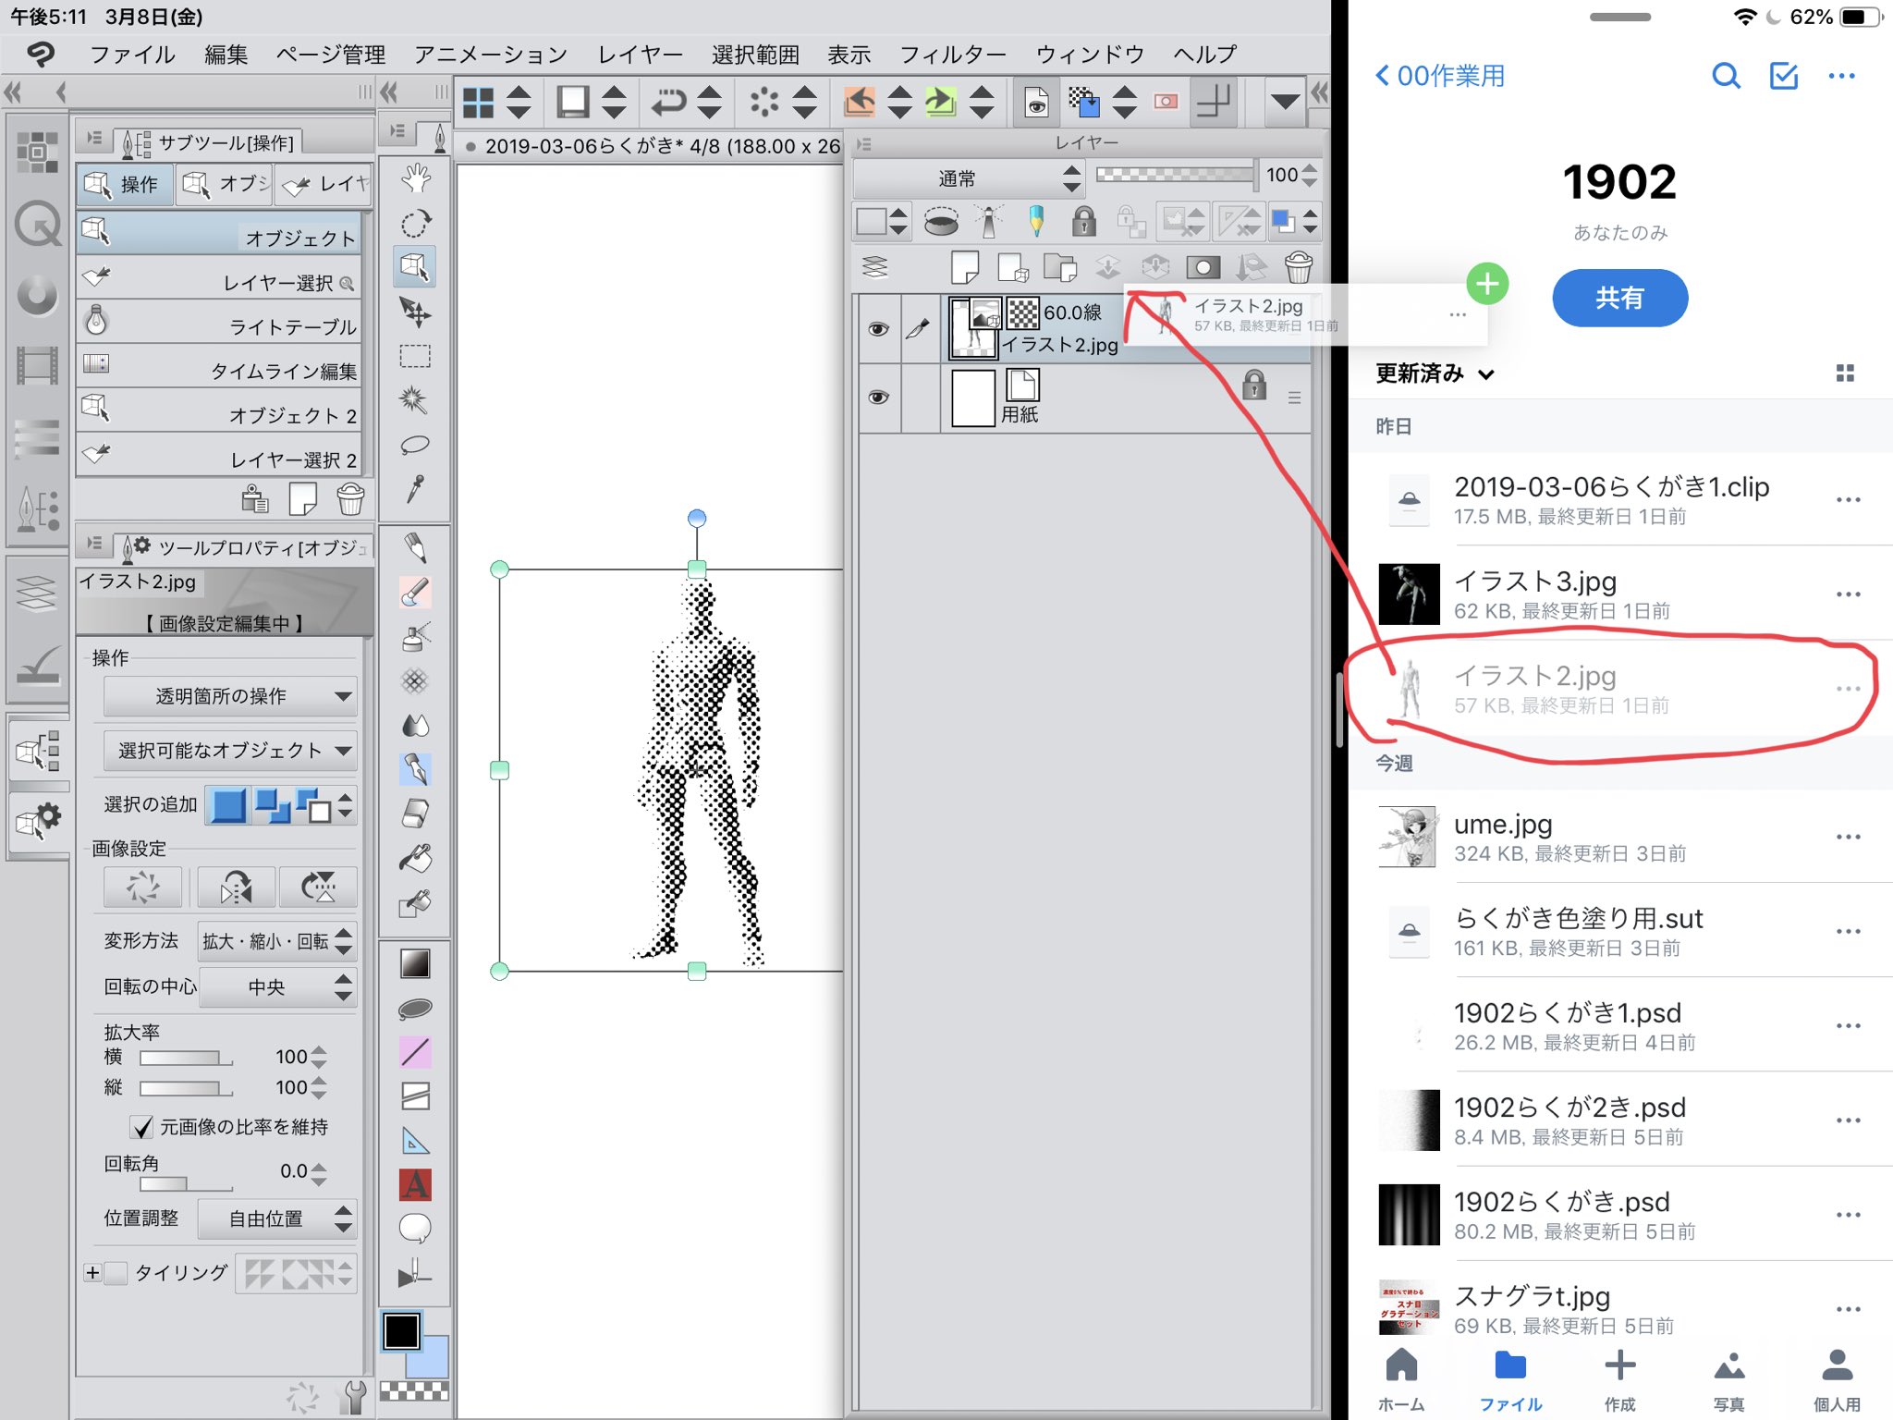
Task: Click the New raster layer icon
Action: [964, 268]
